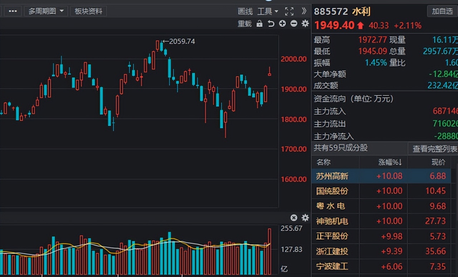The height and width of the screenshot is (277, 458).
Task: Toggle the chart lock icon
Action: 260,24
